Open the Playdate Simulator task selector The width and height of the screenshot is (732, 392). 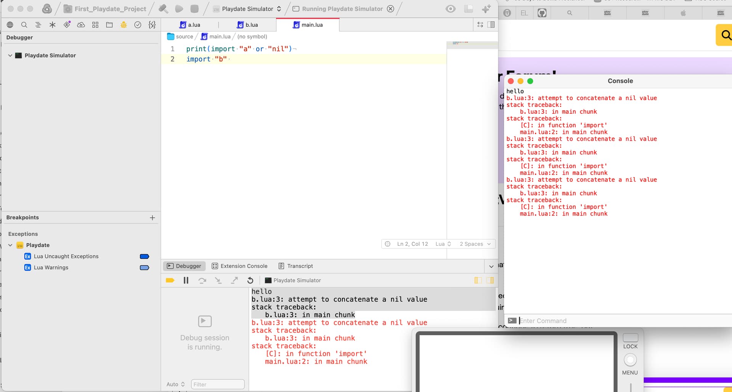247,9
